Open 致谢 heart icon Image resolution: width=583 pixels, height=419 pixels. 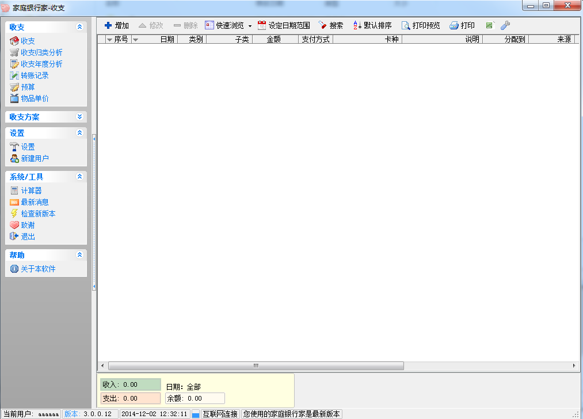[x=14, y=225]
